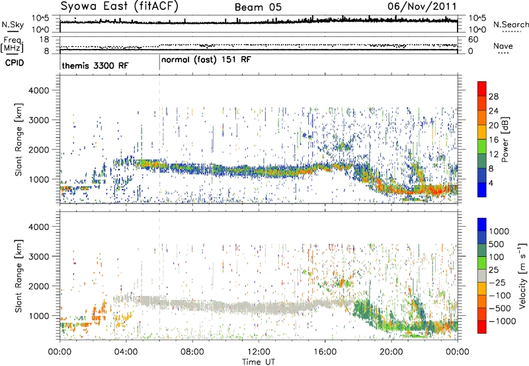Screen dimensions: 529x366
Task: Click the 'Beam 05' label
Action: point(258,7)
